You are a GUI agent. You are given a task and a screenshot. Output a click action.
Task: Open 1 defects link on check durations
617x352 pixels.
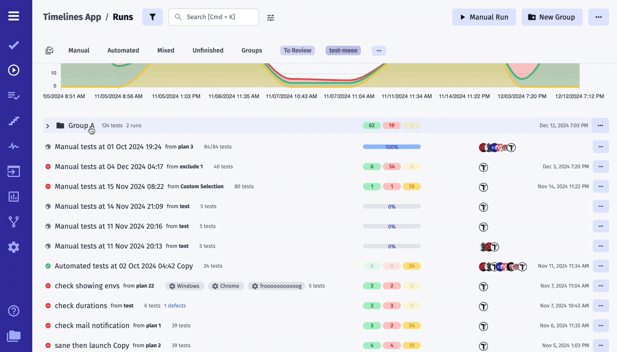pos(175,306)
